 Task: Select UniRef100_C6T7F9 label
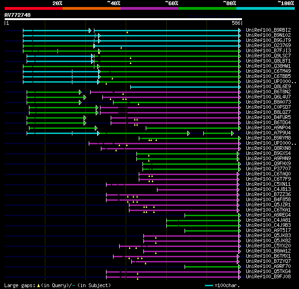pos(268,179)
